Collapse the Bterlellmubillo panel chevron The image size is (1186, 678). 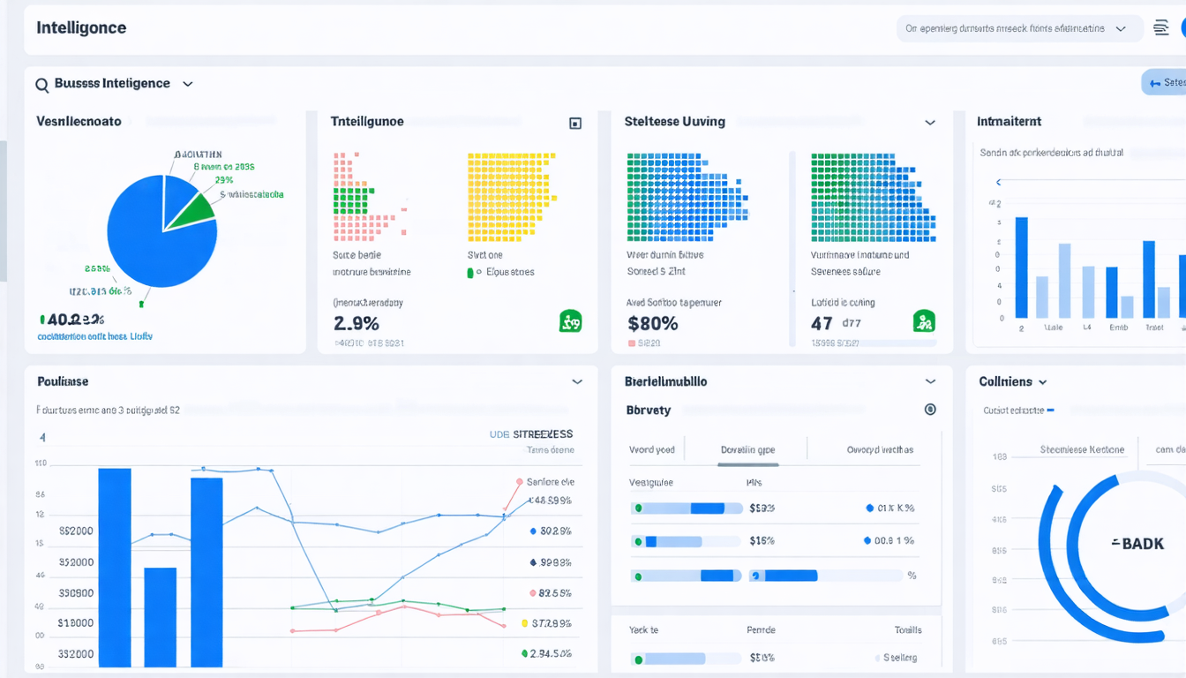tap(929, 382)
